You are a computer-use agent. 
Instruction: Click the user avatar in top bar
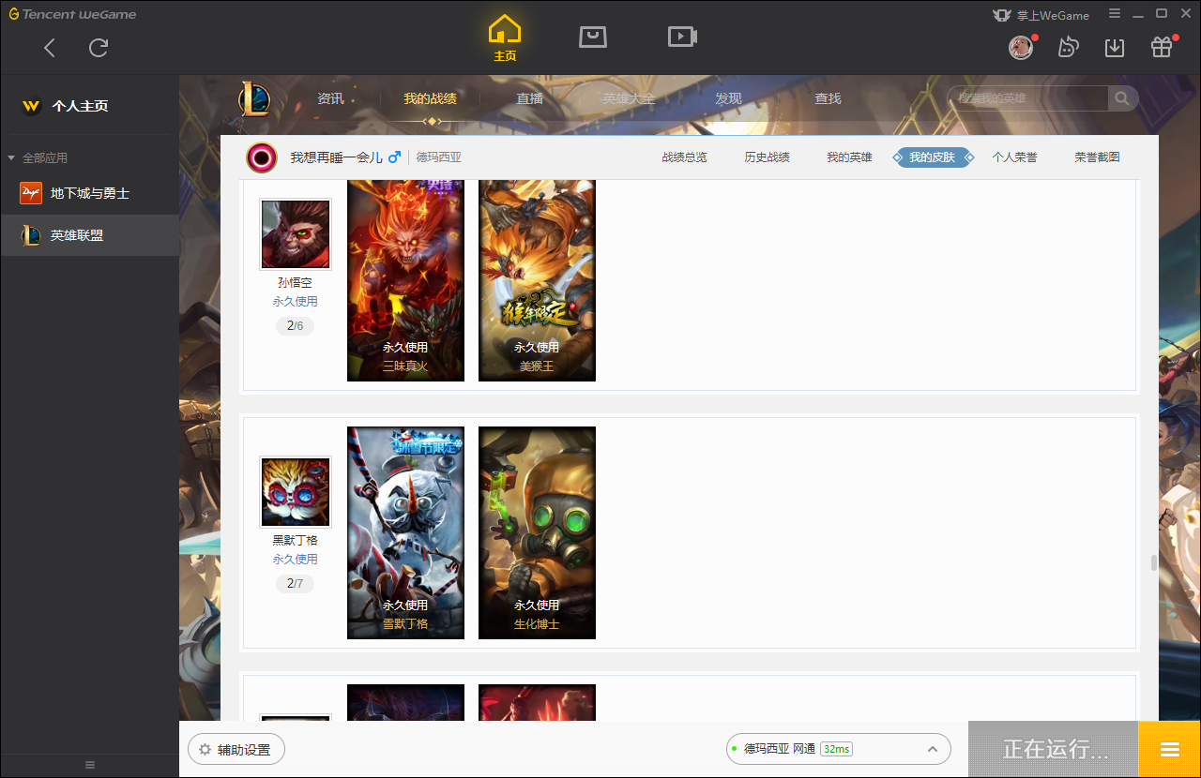pyautogui.click(x=1021, y=48)
